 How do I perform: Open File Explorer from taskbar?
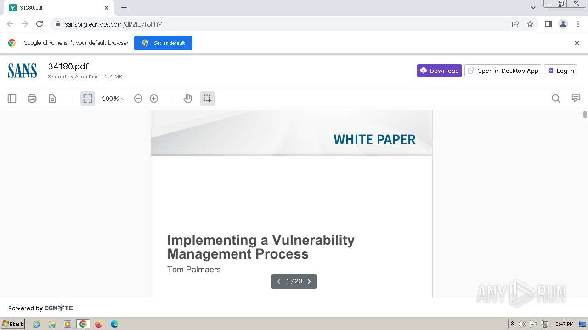pyautogui.click(x=52, y=324)
